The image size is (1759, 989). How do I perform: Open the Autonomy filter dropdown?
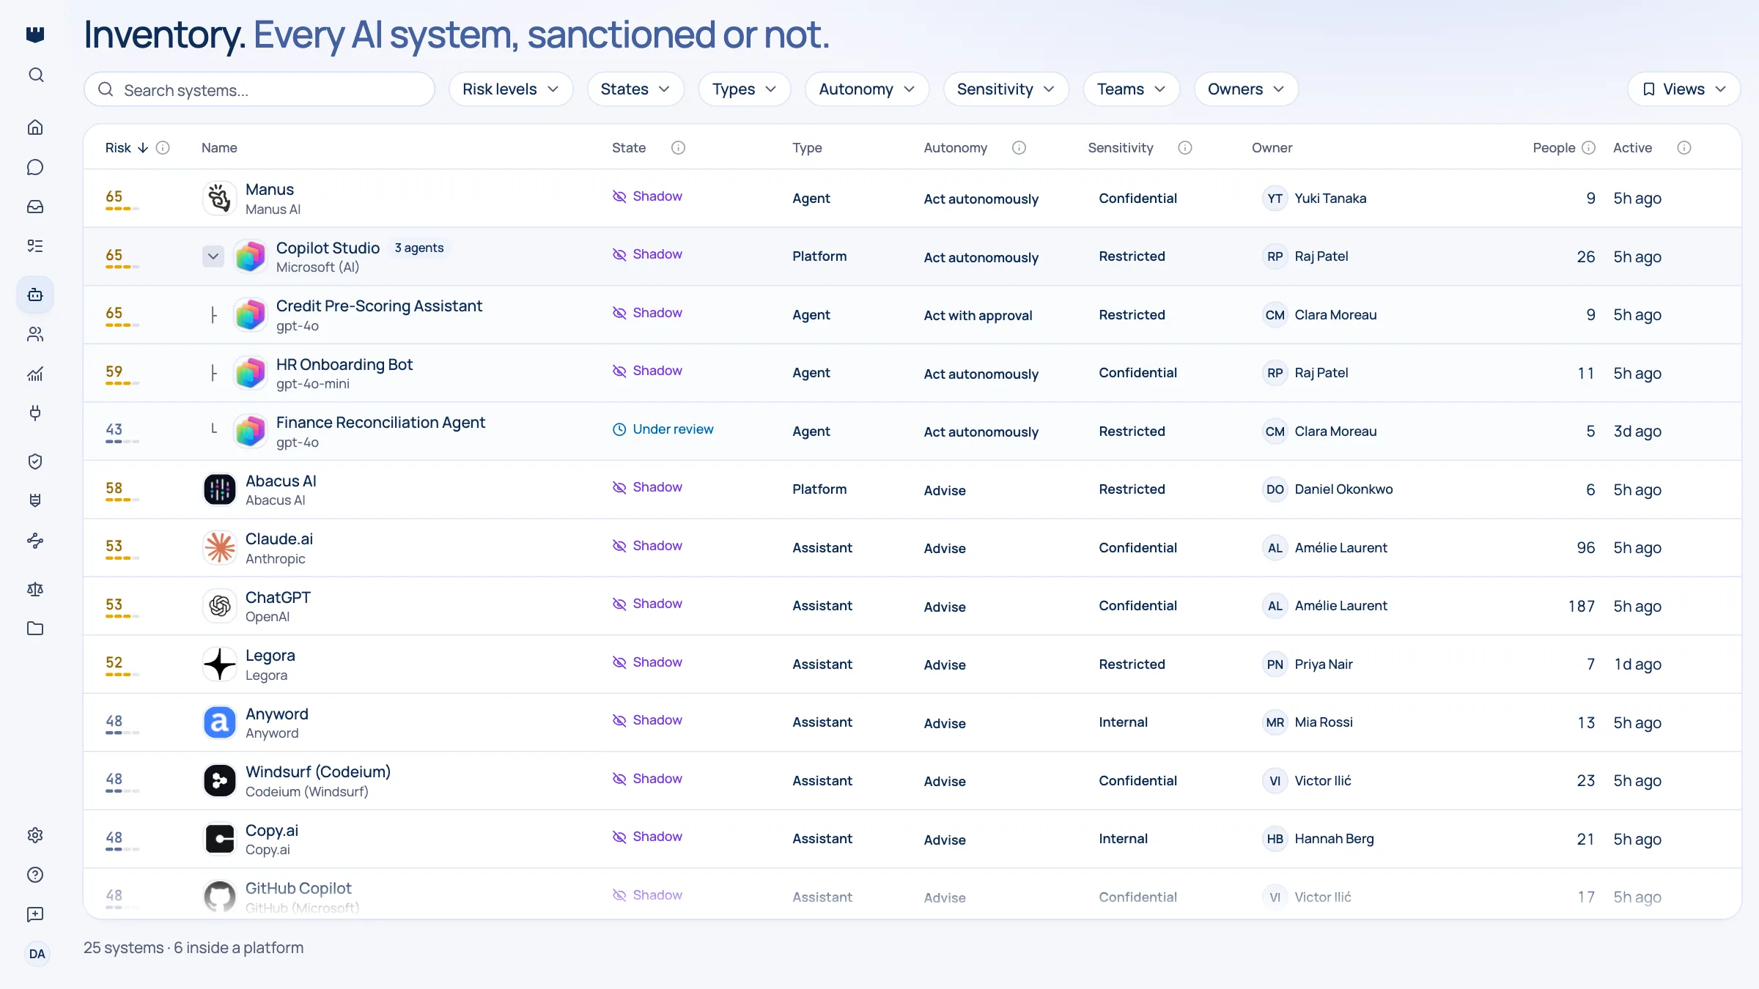click(x=867, y=89)
